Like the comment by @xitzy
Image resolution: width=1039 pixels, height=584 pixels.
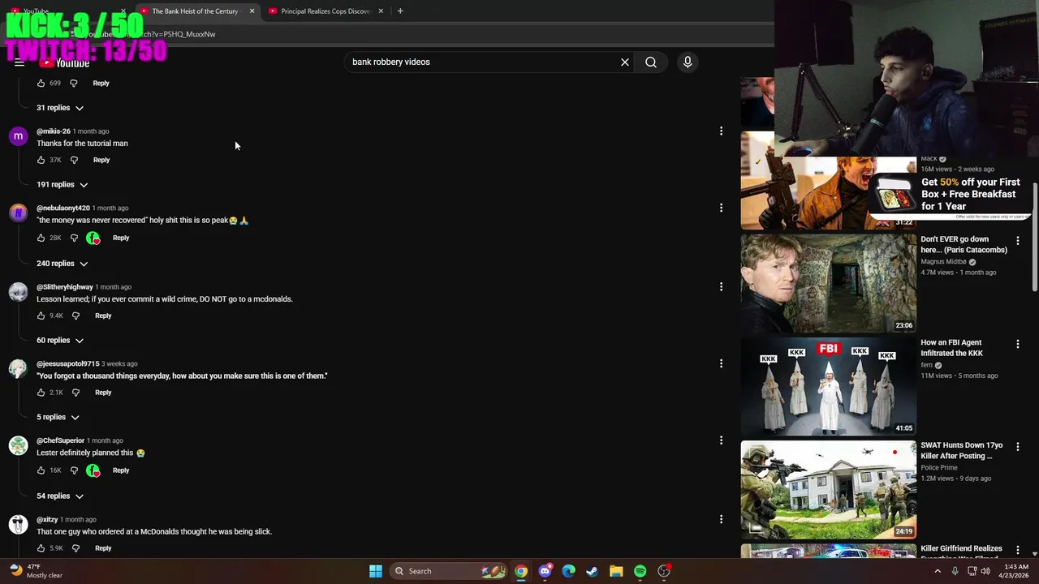point(41,548)
